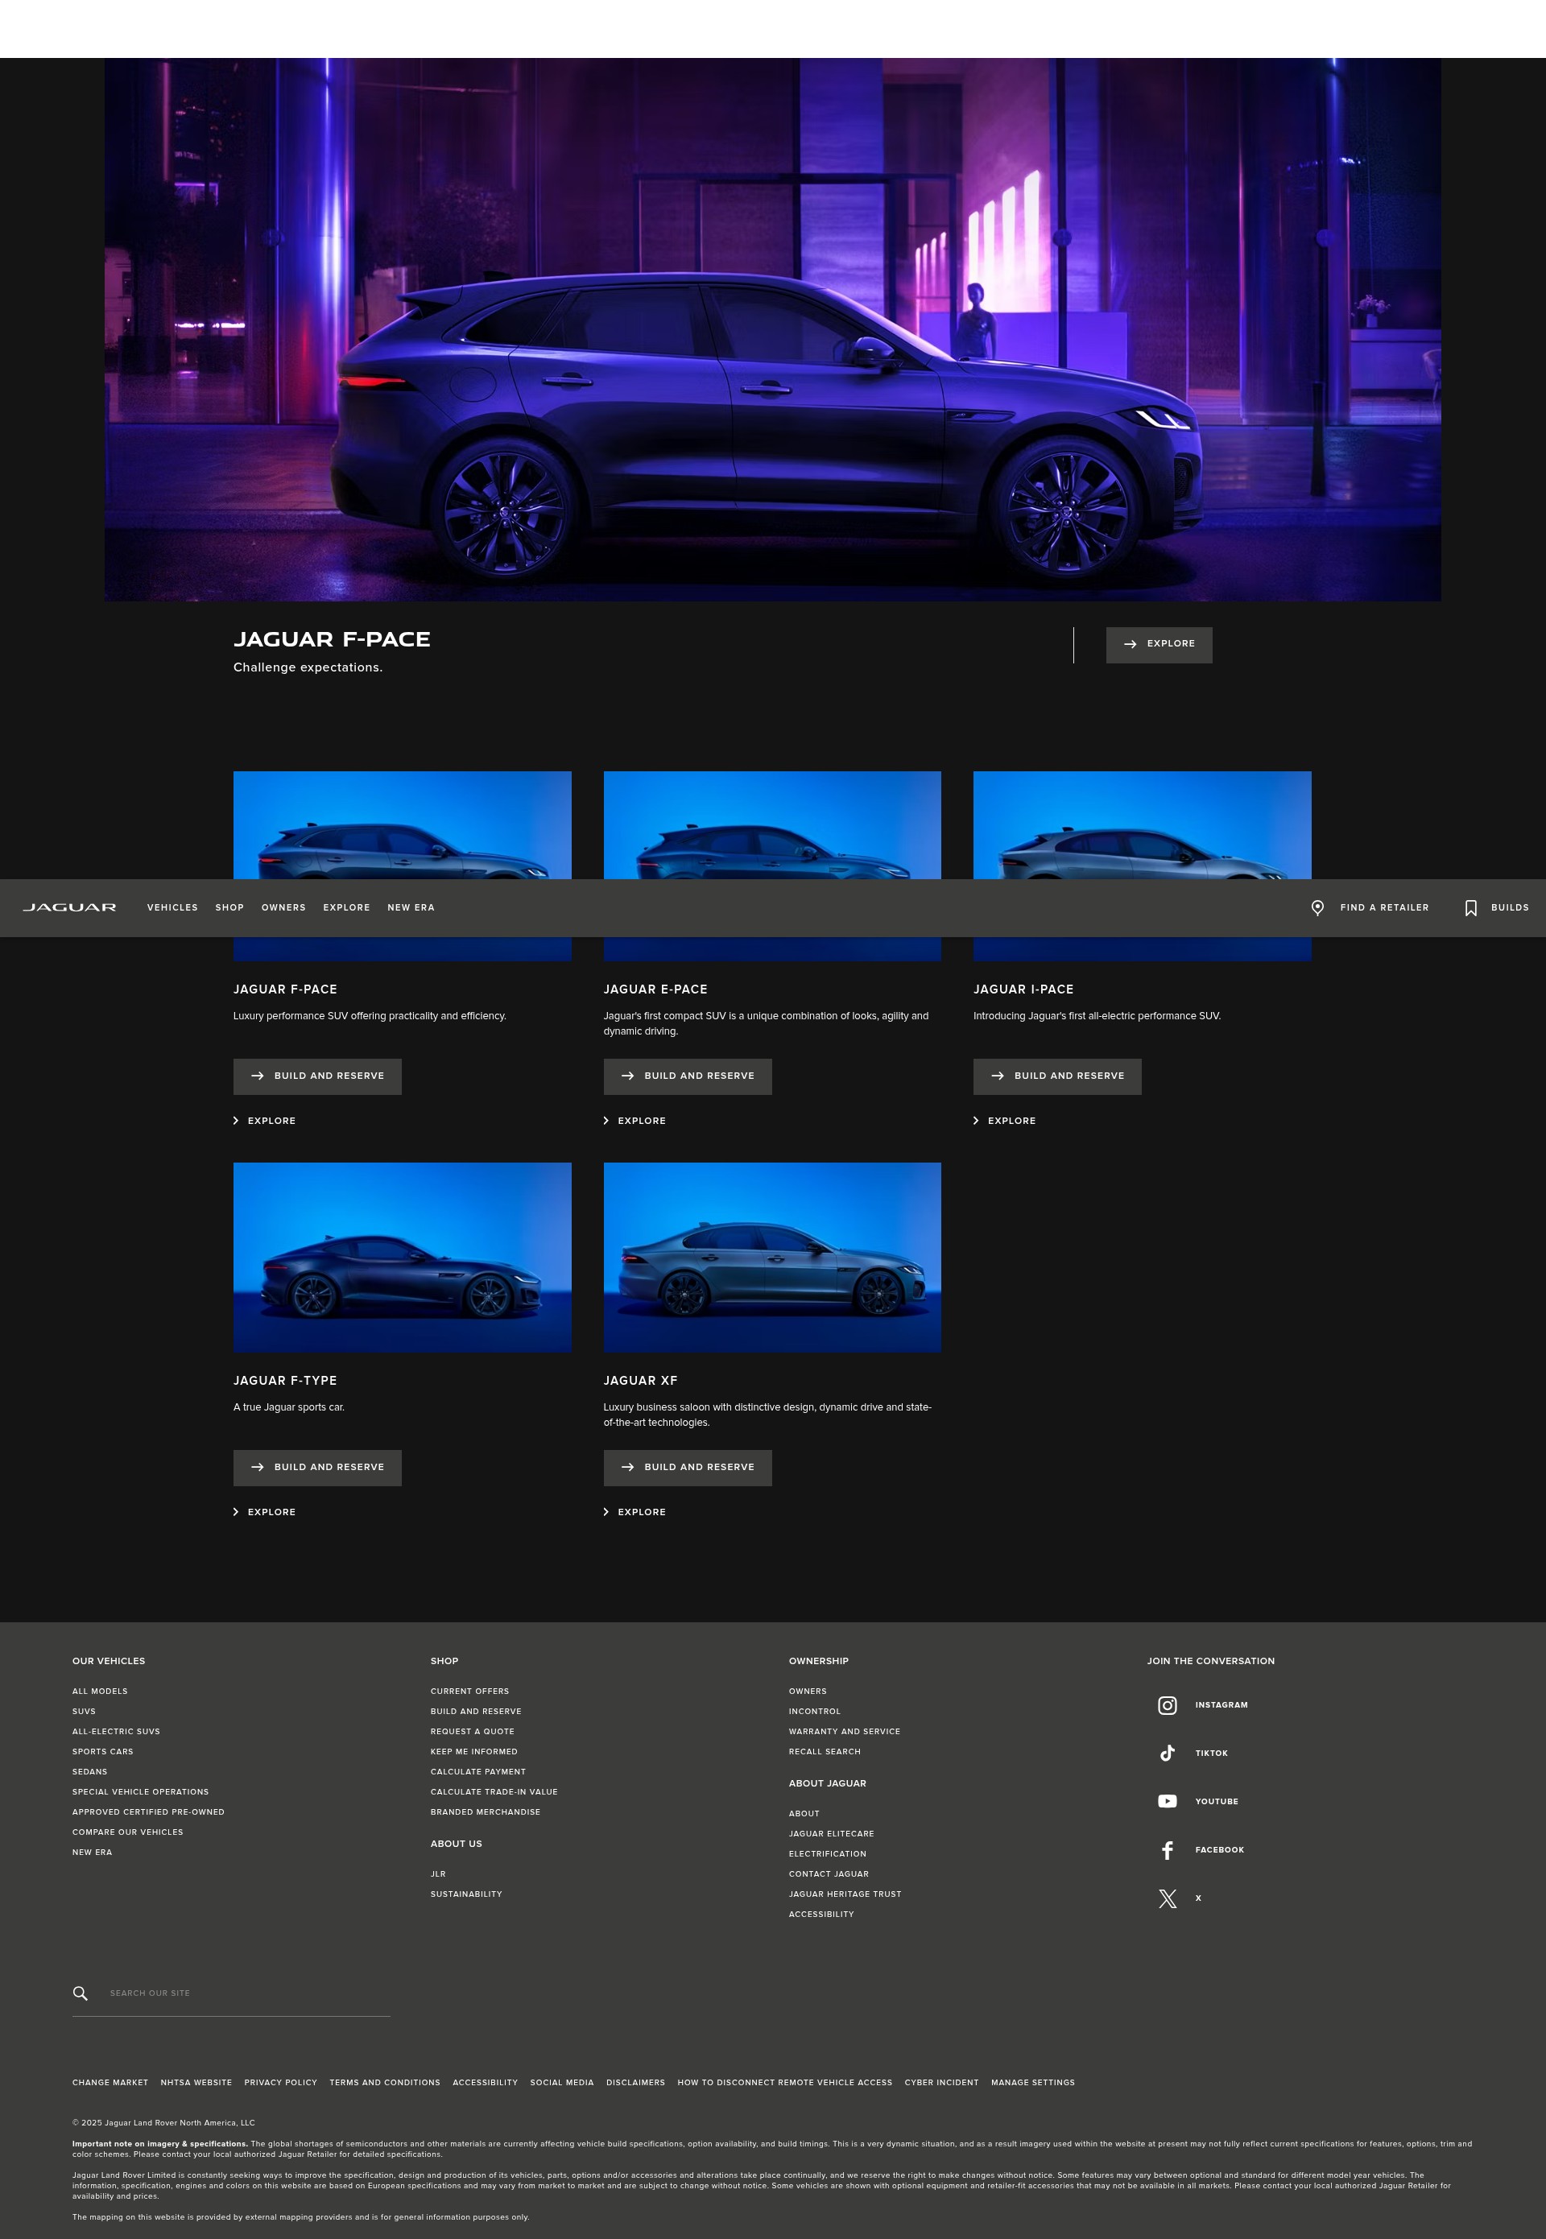Viewport: 1546px width, 2239px height.
Task: Open the Vehicles menu in the navigation bar
Action: point(172,907)
